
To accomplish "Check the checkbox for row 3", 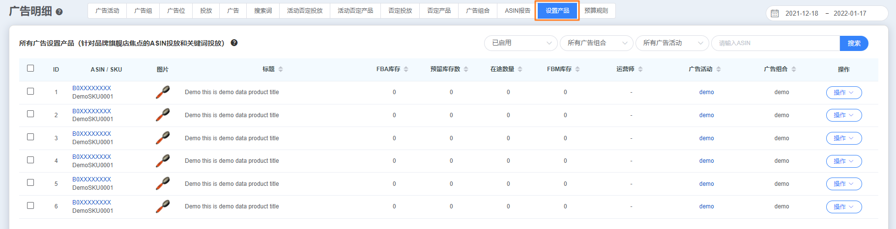I will [30, 137].
